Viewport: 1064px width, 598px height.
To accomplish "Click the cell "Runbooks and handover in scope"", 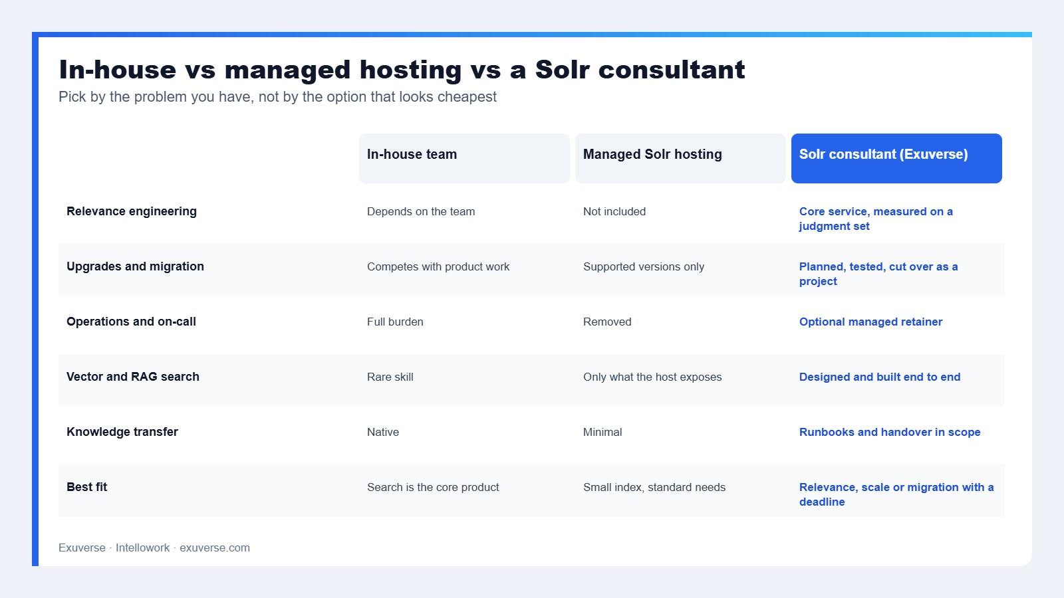I will 890,432.
